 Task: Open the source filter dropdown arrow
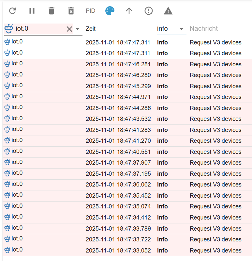77,29
